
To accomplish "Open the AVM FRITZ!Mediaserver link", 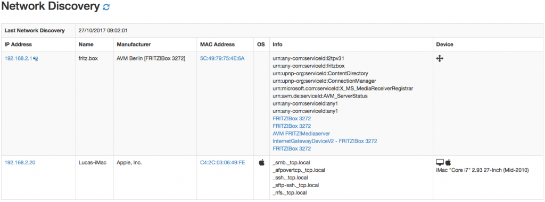I will pyautogui.click(x=301, y=134).
